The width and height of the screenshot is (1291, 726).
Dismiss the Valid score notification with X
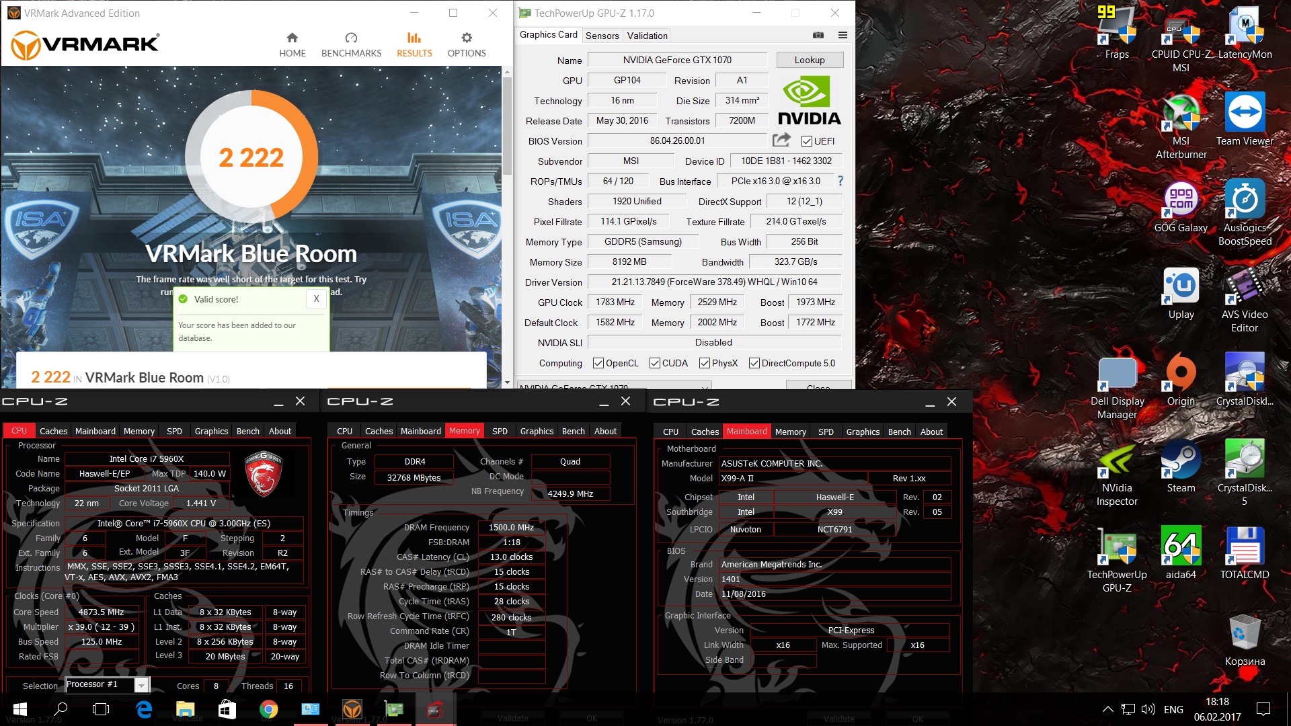click(316, 299)
